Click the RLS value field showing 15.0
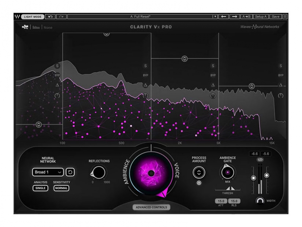This screenshot has height=227, width=302. (x=234, y=201)
